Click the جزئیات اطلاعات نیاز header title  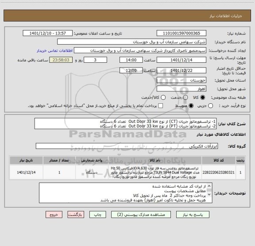pos(226,16)
